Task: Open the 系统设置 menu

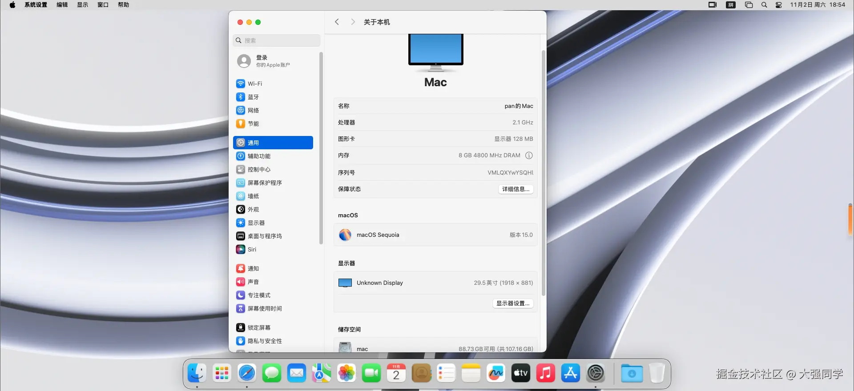Action: [36, 5]
